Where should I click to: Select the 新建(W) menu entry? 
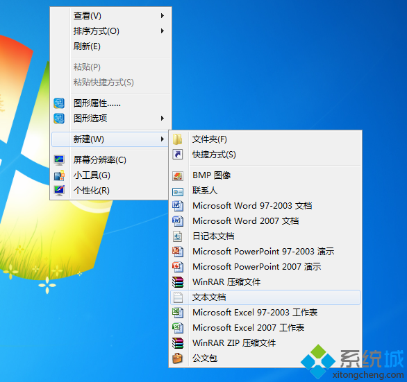(110, 139)
